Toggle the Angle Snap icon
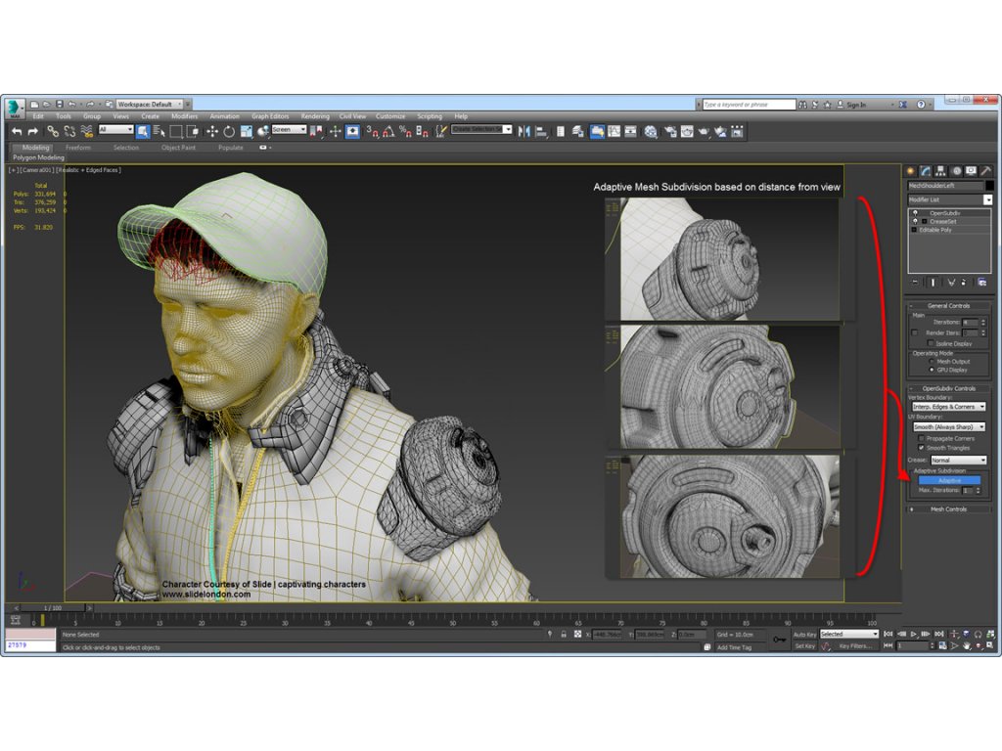 387,131
